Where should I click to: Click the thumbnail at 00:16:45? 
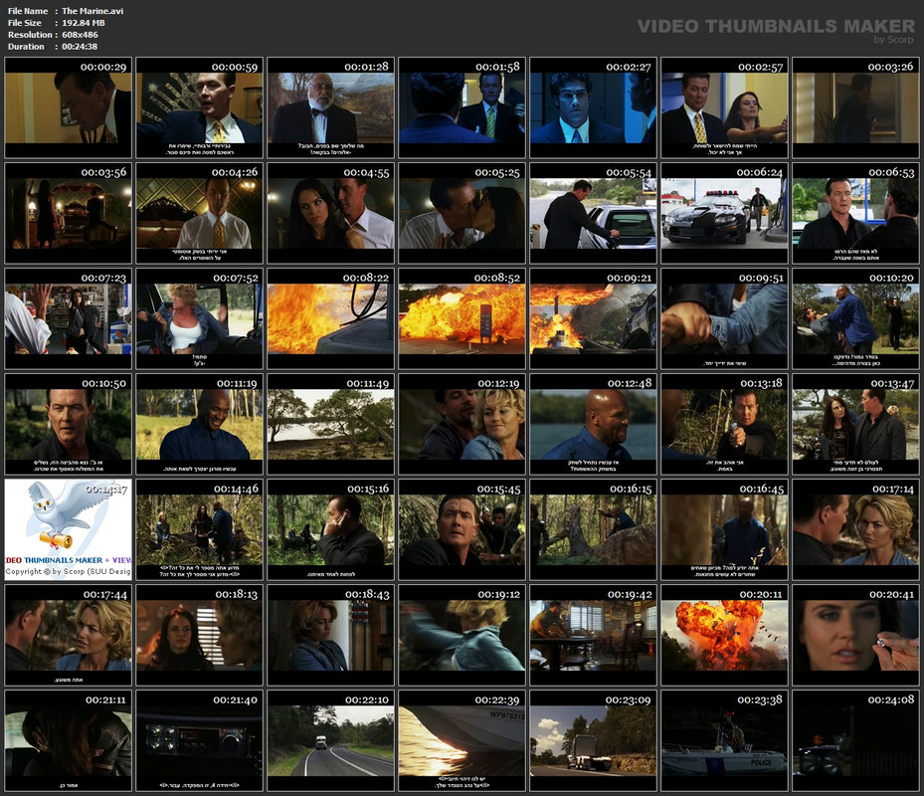[725, 530]
